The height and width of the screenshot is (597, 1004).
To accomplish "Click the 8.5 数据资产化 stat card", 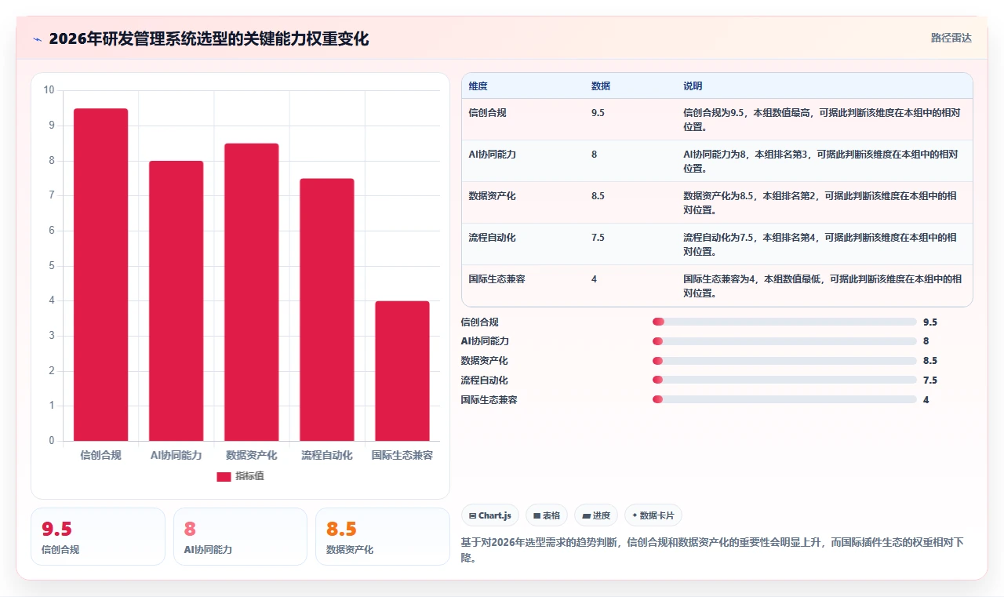I will click(382, 537).
